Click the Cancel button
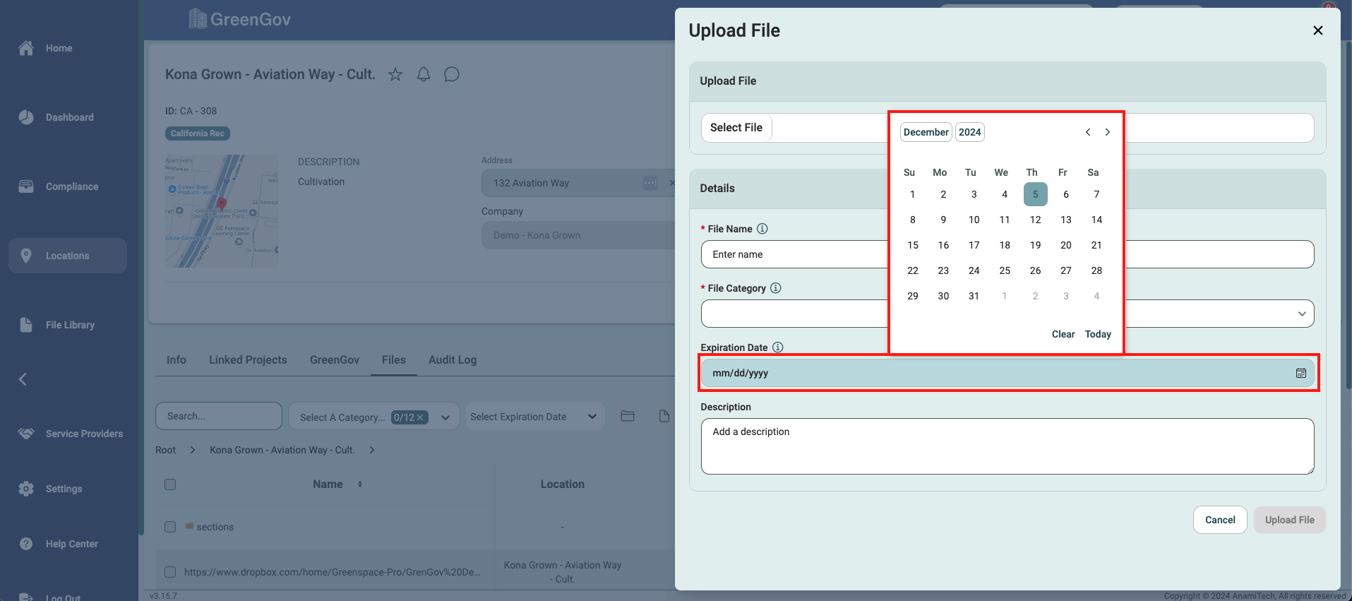The height and width of the screenshot is (601, 1352). pos(1219,520)
